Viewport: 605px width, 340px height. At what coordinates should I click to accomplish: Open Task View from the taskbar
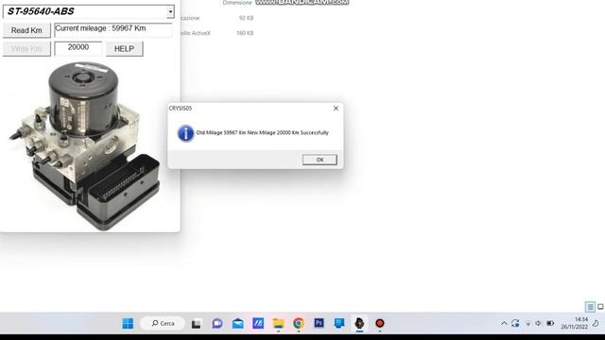click(196, 323)
